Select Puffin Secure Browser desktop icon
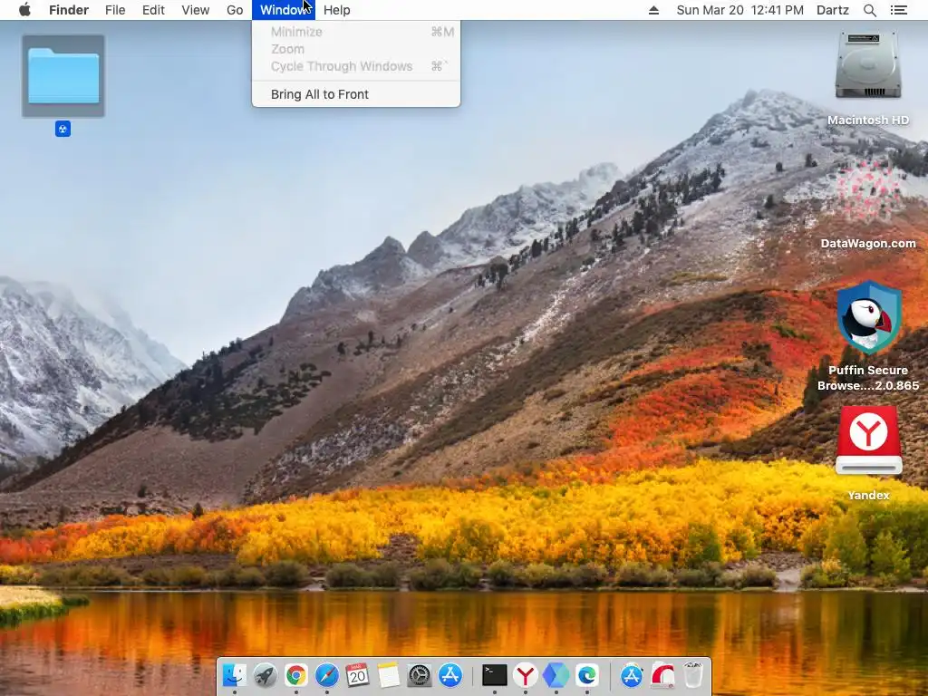928x696 pixels. click(868, 318)
